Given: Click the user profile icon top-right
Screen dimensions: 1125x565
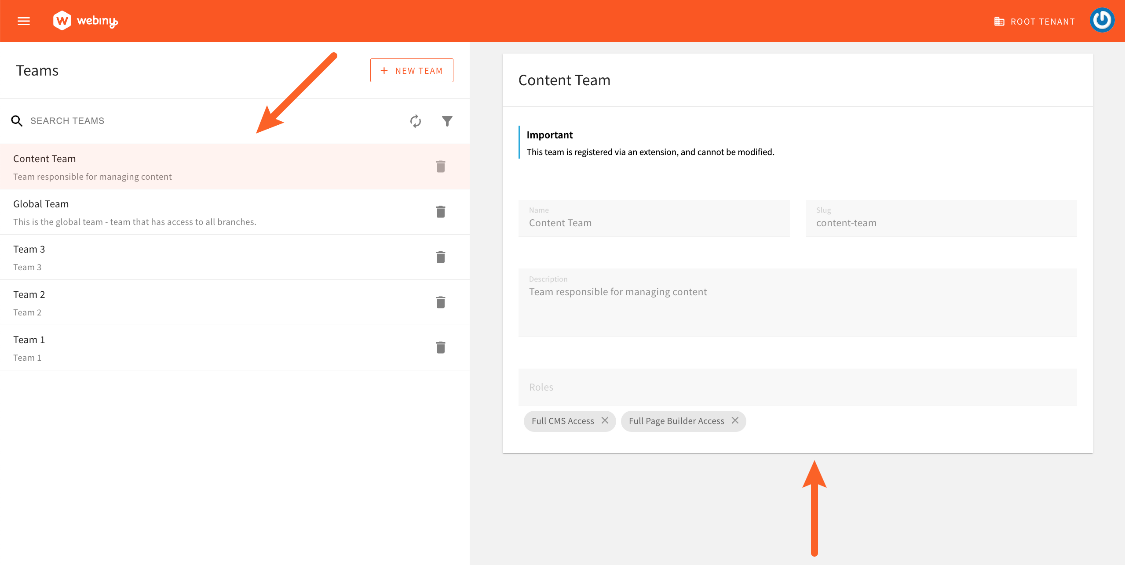Looking at the screenshot, I should pos(1102,21).
